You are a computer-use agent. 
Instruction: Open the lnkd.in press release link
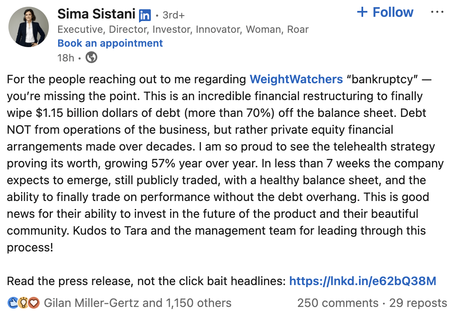point(362,281)
